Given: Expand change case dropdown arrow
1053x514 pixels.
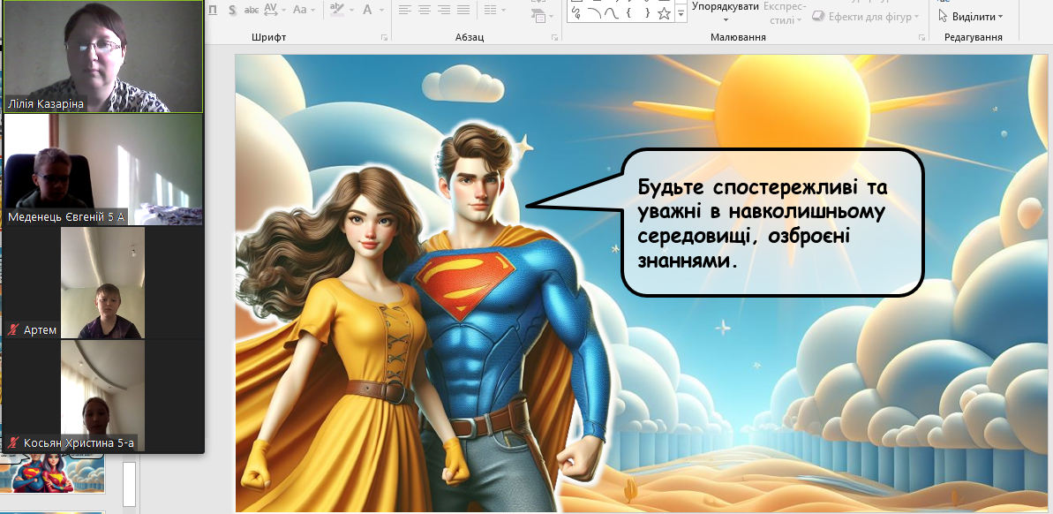Looking at the screenshot, I should pos(313,10).
